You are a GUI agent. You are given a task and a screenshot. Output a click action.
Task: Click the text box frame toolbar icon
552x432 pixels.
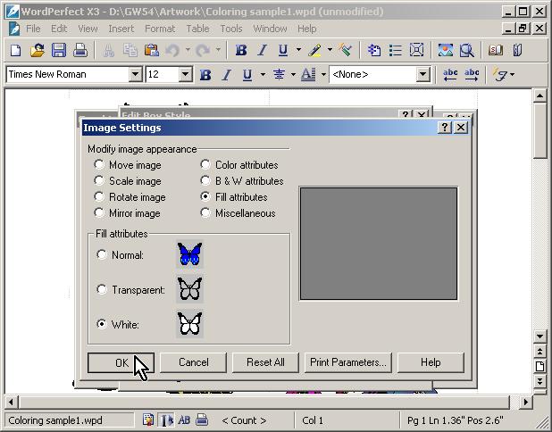pyautogui.click(x=417, y=50)
